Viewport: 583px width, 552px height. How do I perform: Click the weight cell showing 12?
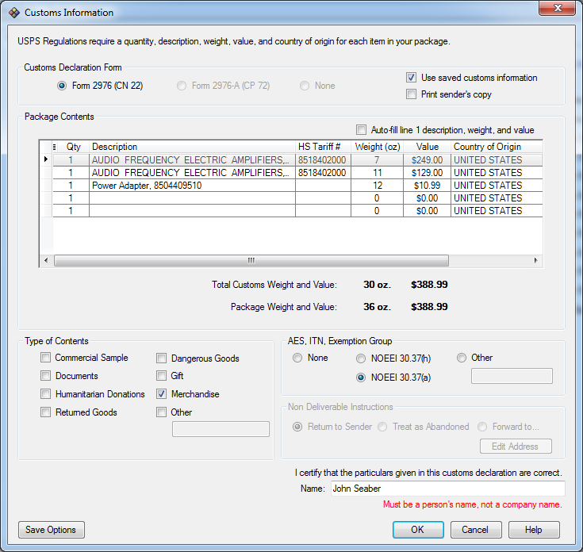377,186
